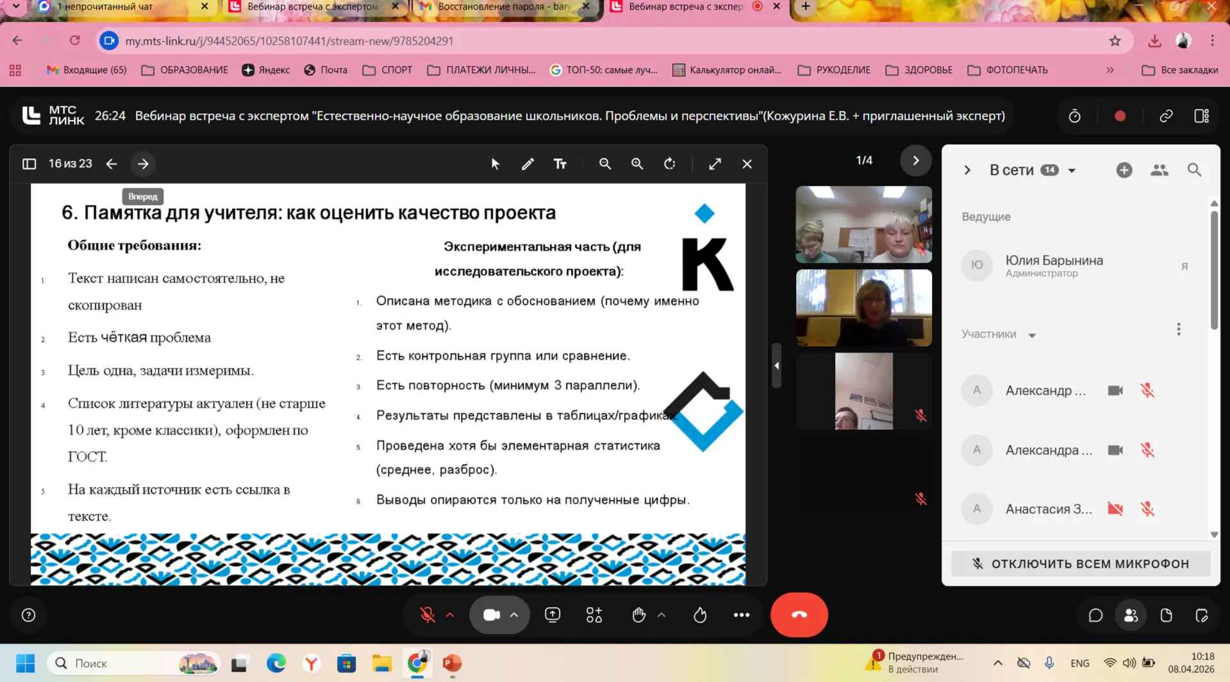Click the participants list scrollbar
The width and height of the screenshot is (1230, 682).
(1213, 269)
